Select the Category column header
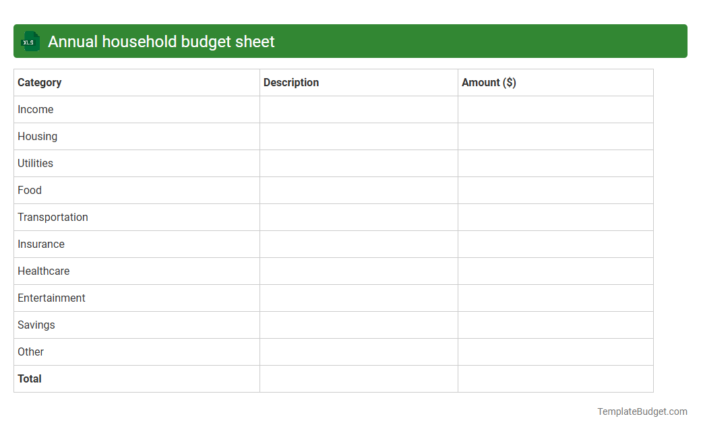The height and width of the screenshot is (431, 701). tap(40, 82)
